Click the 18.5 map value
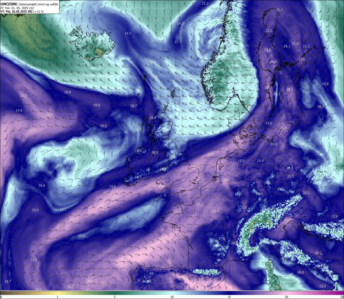Screen dimensions: 344x299 [103, 126]
